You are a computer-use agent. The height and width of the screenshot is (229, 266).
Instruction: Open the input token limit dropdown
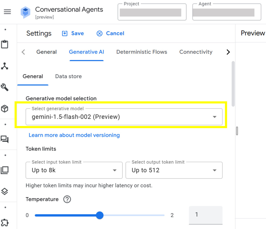[x=74, y=170]
